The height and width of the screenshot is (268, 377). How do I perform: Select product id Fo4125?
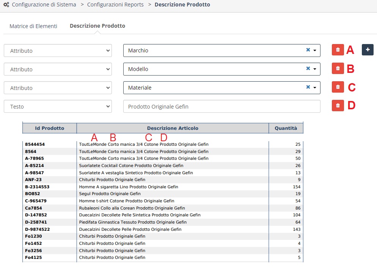(33, 257)
